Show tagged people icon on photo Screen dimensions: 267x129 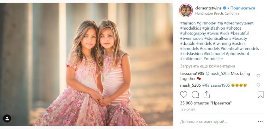(7, 119)
